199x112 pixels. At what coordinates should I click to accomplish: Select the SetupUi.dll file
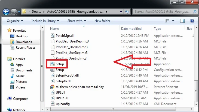coord(63,81)
